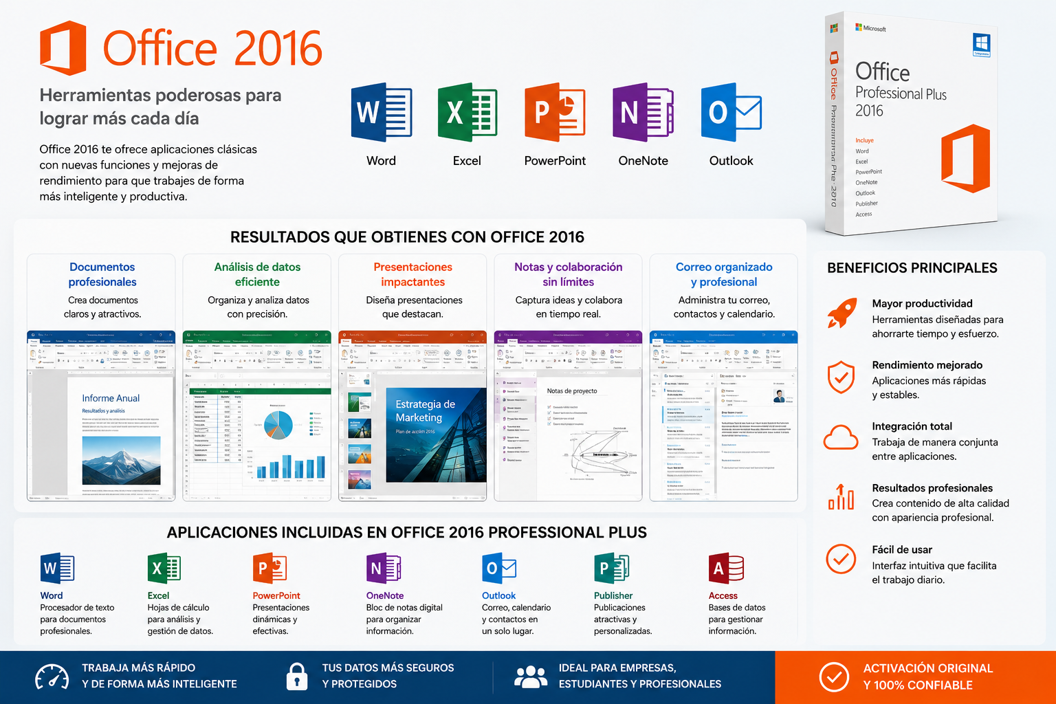The height and width of the screenshot is (704, 1056).
Task: Click the large PowerPoint icon in the top app row
Action: [555, 112]
